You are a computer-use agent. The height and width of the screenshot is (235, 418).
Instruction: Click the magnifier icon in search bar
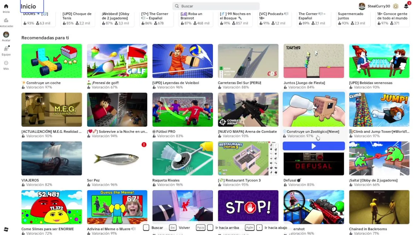[177, 6]
